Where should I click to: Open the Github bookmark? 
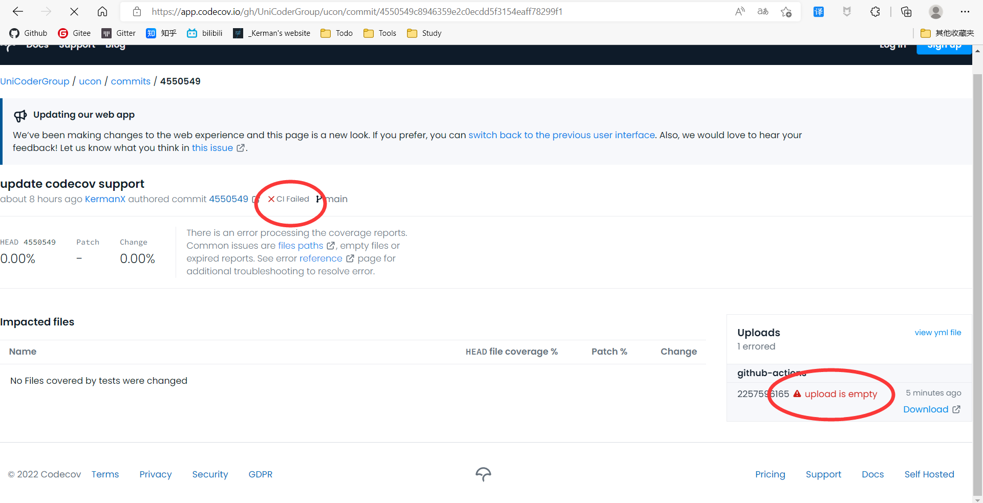28,33
